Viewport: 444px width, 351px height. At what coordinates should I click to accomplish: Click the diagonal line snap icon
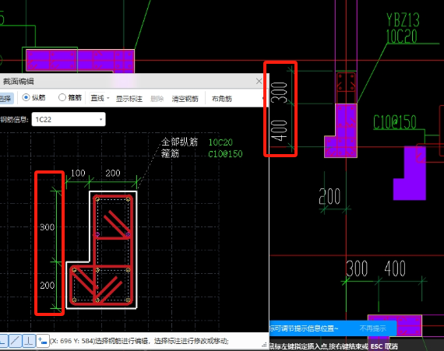(16, 341)
